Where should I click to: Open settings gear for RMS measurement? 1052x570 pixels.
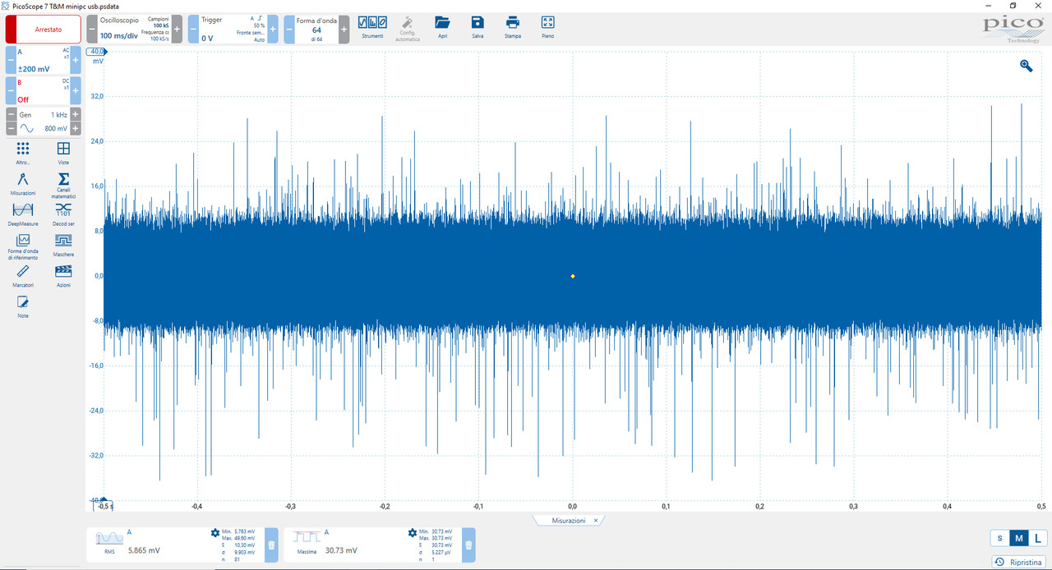point(215,533)
